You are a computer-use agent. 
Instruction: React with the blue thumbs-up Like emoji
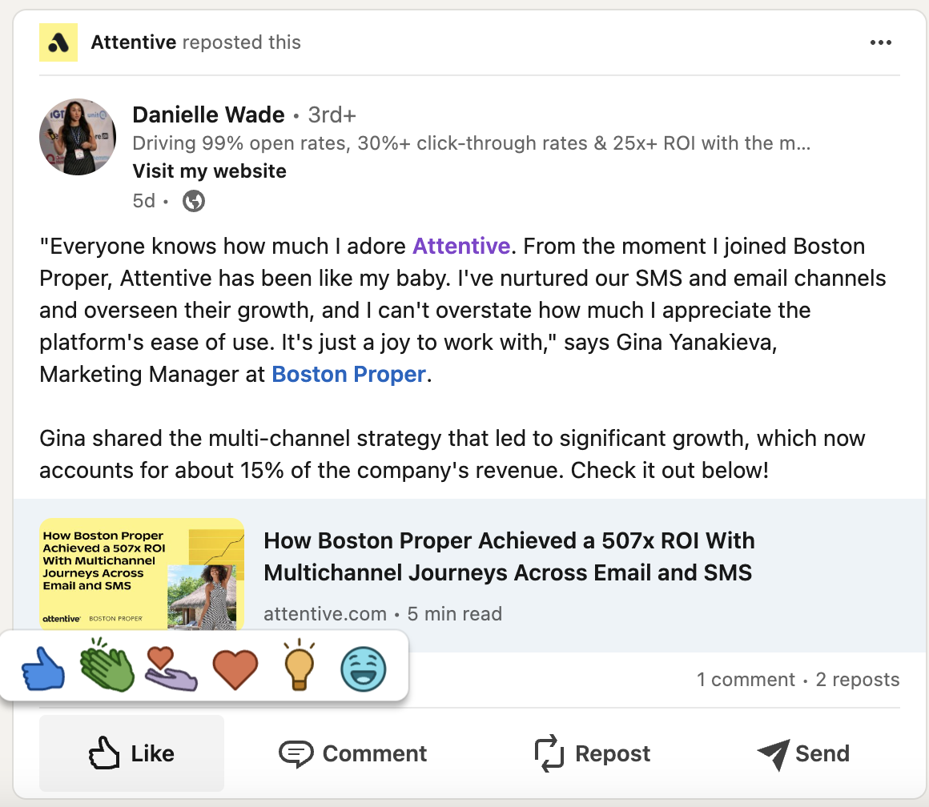(42, 668)
